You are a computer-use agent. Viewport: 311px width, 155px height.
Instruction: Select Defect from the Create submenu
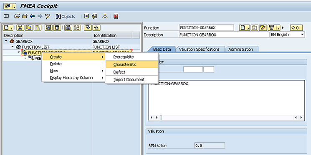tap(131, 72)
